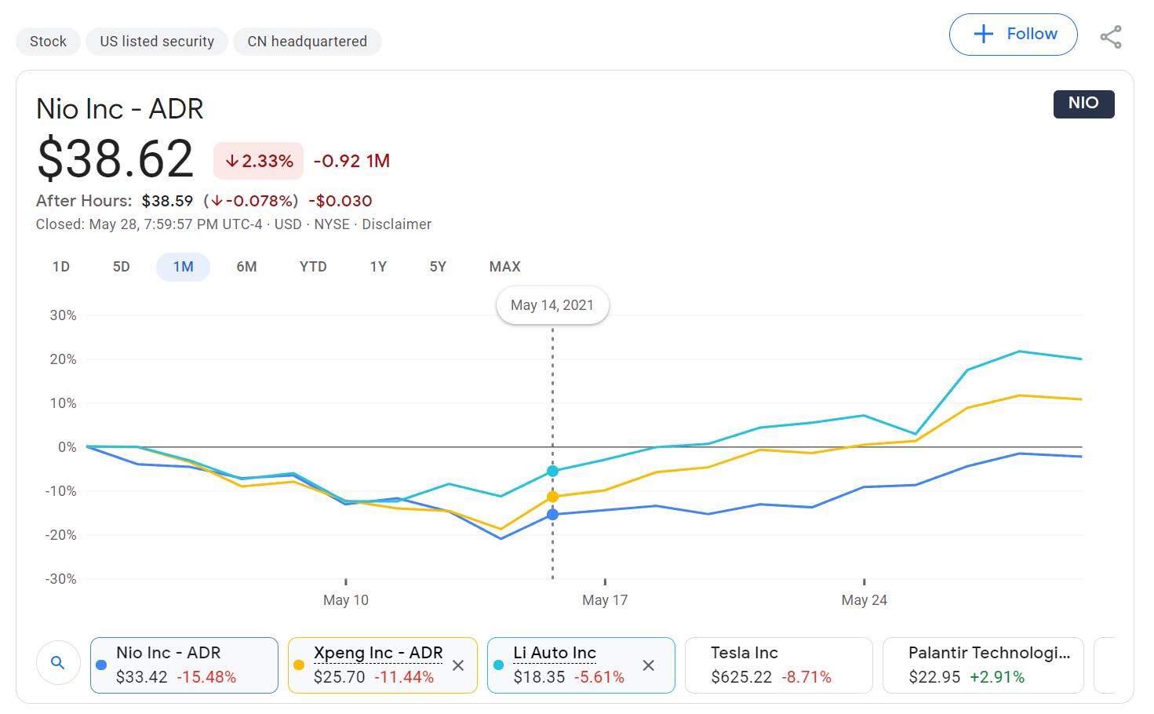Add Palantir Technologies to comparison
This screenshot has width=1154, height=714.
click(x=982, y=665)
